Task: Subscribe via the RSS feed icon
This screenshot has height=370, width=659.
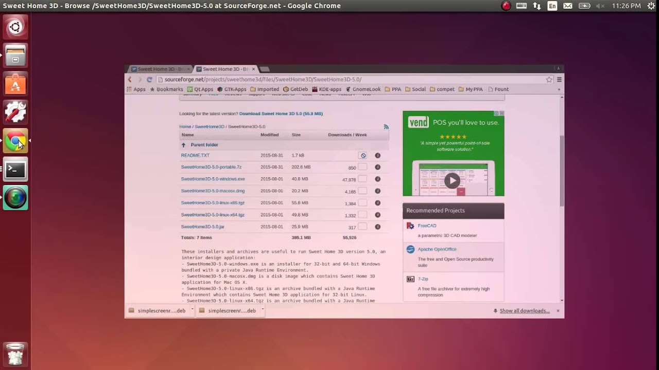Action: 386,126
